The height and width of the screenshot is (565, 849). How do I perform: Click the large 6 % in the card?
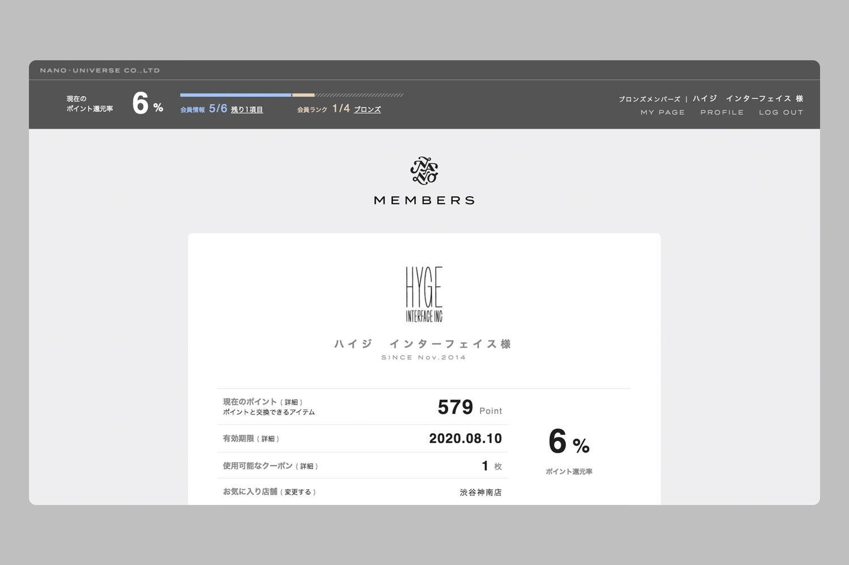tap(569, 442)
